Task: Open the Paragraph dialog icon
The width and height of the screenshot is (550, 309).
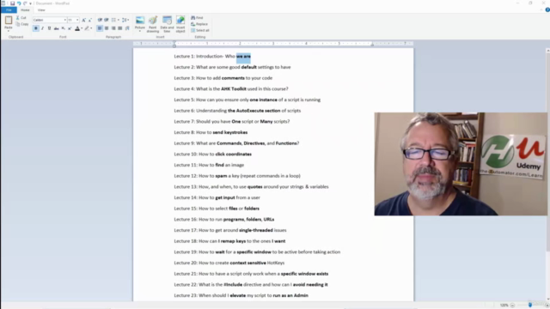Action: [127, 28]
